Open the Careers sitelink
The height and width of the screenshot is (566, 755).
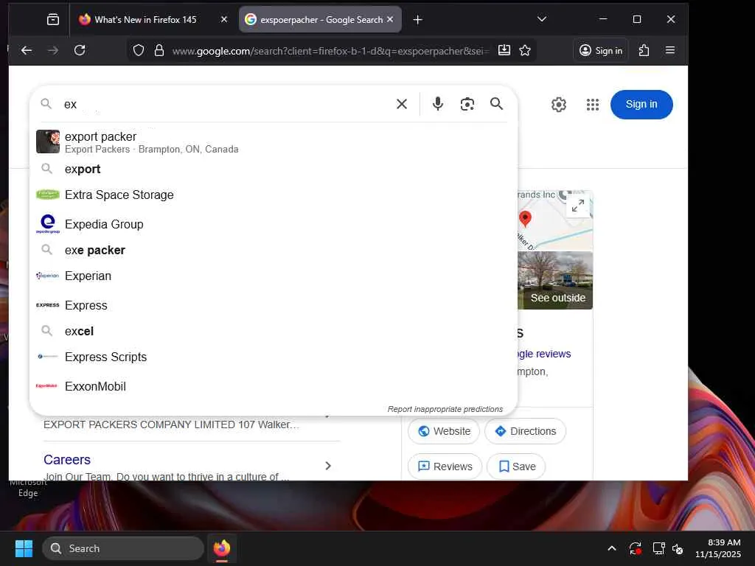coord(67,460)
